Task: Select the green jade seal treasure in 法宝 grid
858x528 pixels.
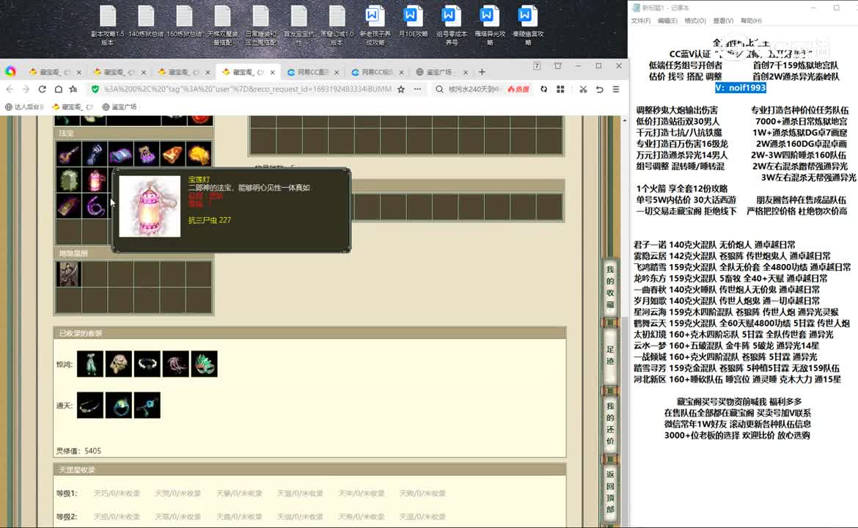Action: coord(68,180)
